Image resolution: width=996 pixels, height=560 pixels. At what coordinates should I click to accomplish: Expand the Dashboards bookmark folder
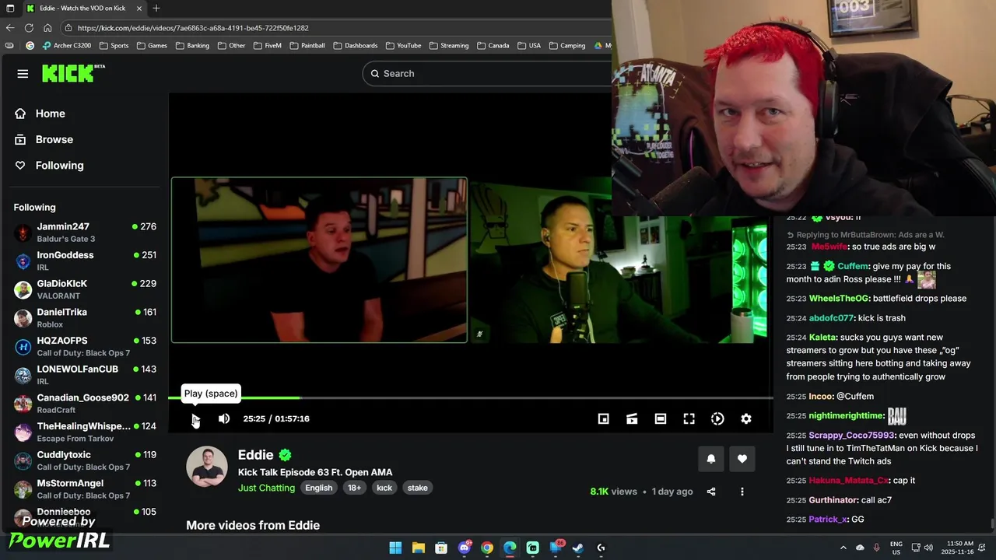coord(356,46)
